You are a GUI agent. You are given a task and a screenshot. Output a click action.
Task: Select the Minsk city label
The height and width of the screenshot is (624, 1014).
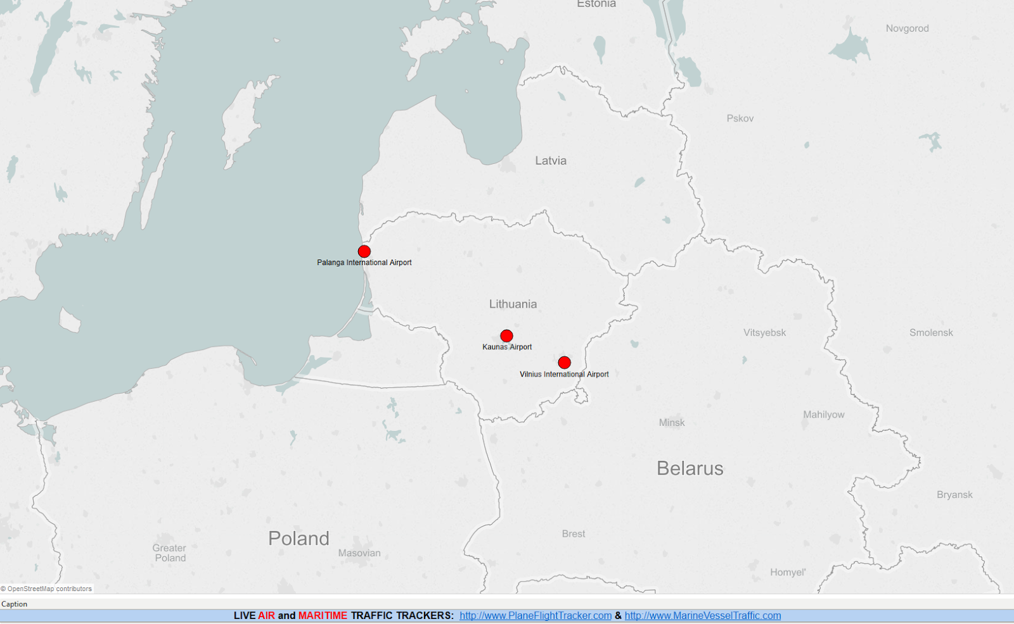tap(671, 423)
